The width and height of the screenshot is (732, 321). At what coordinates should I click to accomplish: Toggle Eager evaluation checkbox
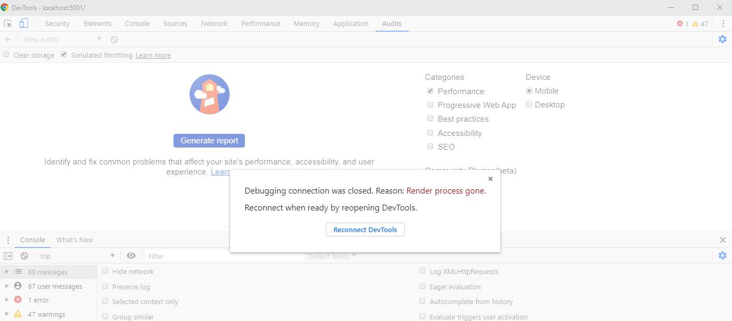[x=423, y=286]
